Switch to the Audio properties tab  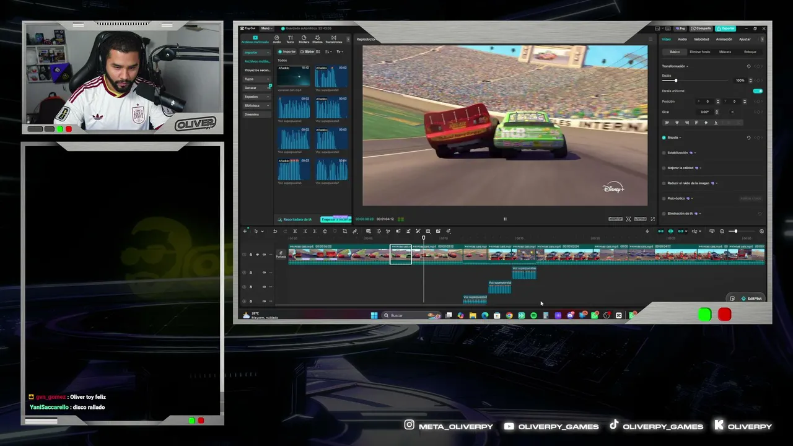[x=682, y=39]
